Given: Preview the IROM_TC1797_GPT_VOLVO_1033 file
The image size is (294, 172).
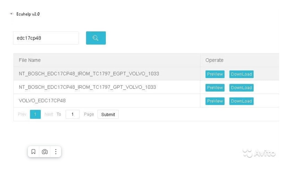Looking at the screenshot, I should click(215, 88).
